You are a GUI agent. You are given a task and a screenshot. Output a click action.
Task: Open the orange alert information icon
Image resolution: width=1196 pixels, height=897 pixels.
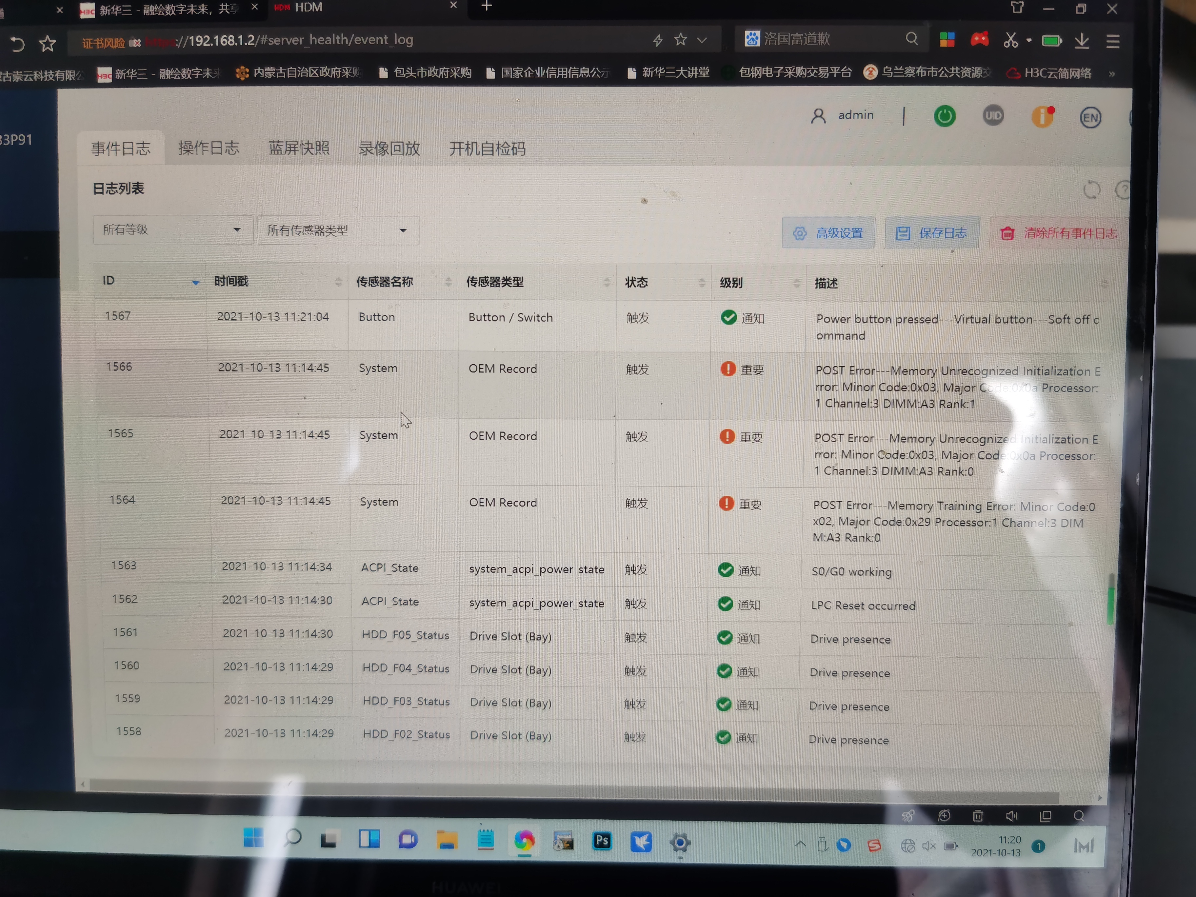point(1042,116)
